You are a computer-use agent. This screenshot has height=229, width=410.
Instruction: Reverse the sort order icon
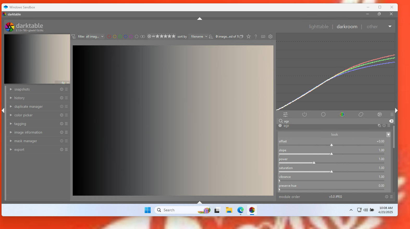[211, 37]
